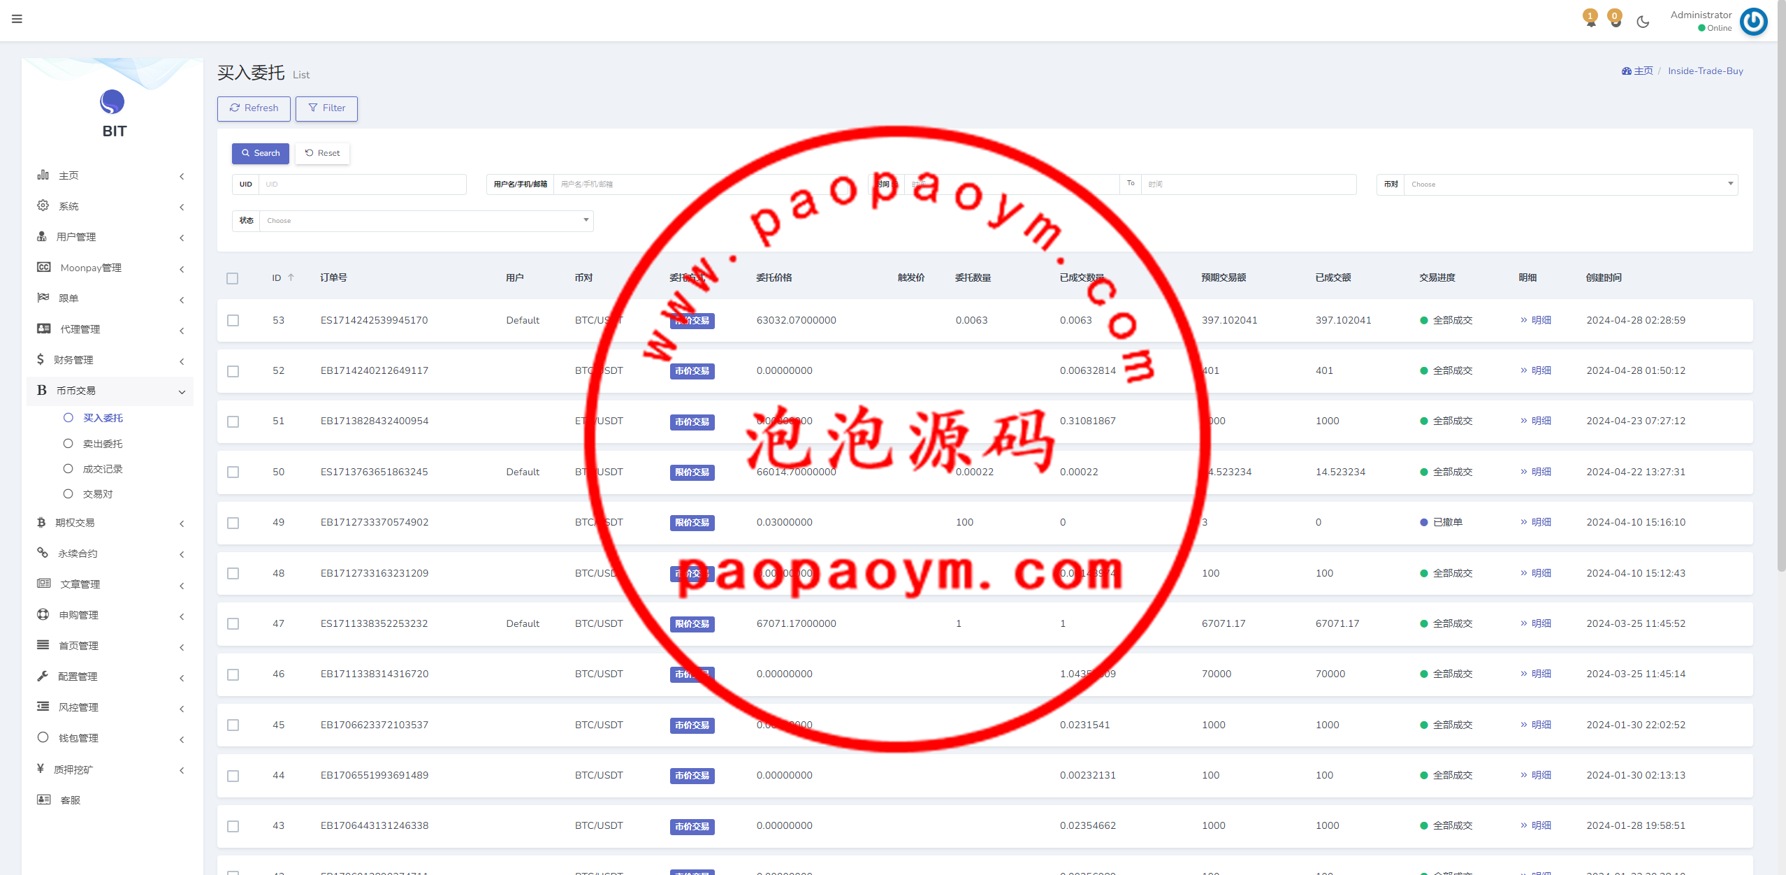Click the Inside-Trade-Buy breadcrumb link

1705,71
